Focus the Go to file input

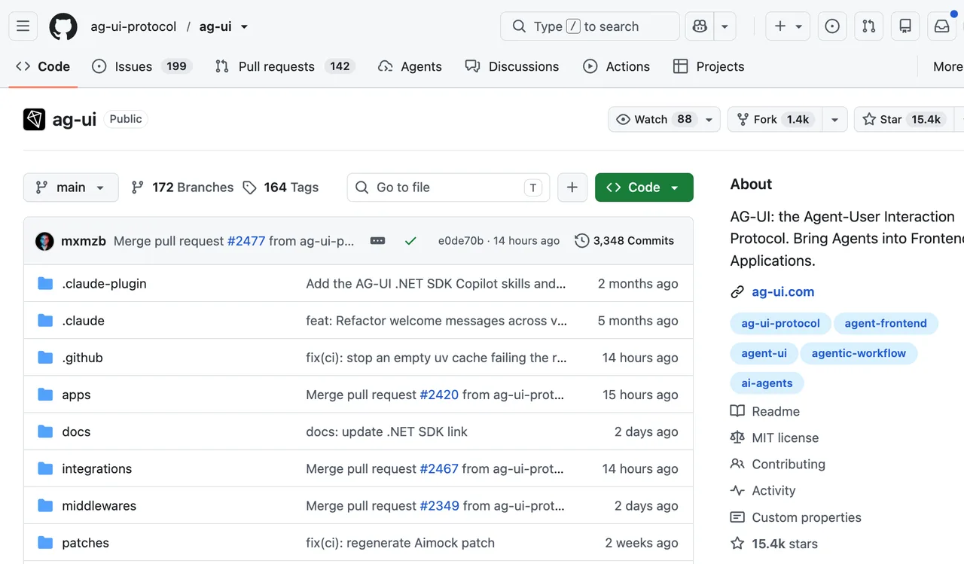448,187
